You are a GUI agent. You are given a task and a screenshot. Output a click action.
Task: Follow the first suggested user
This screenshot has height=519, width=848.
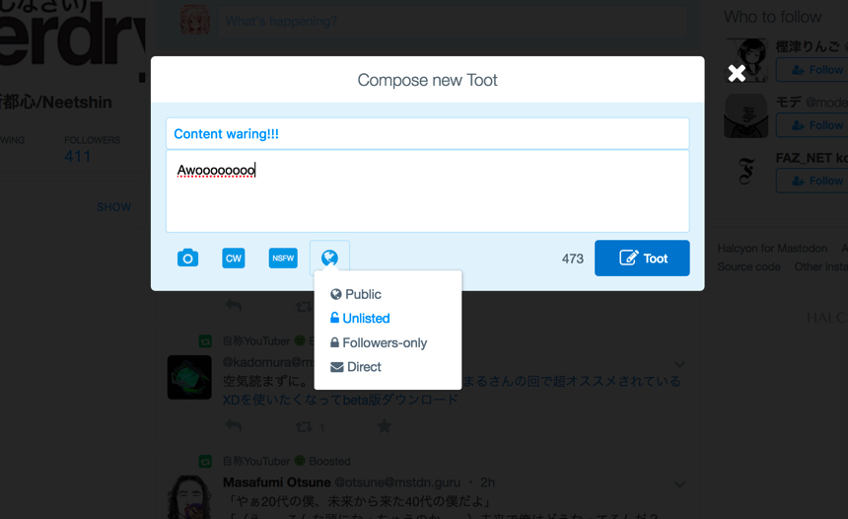[812, 70]
